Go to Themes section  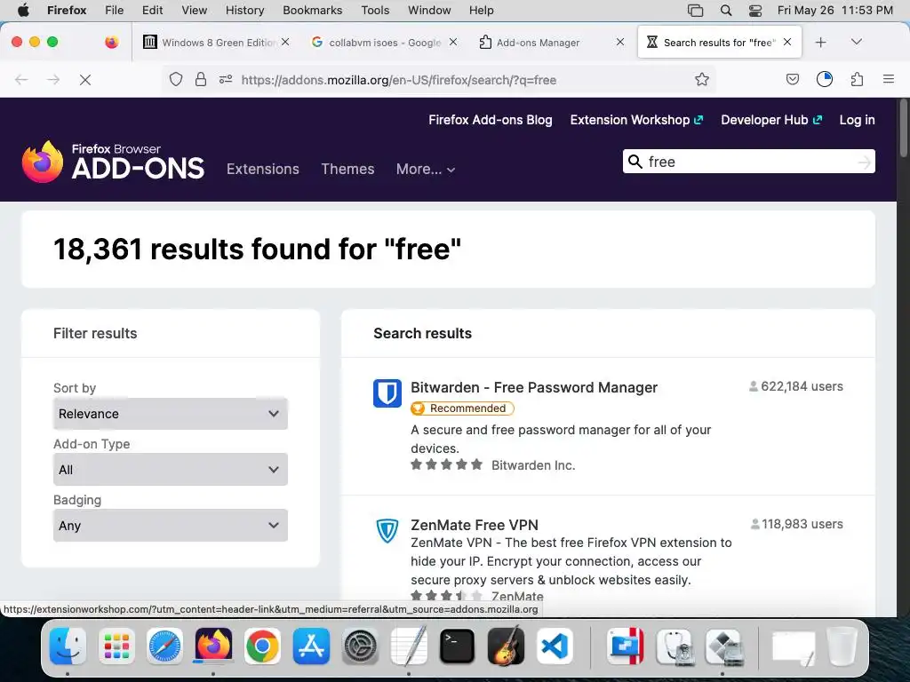(x=347, y=169)
